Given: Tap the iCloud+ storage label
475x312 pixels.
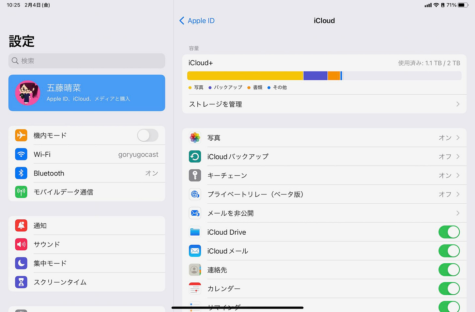Looking at the screenshot, I should coord(201,63).
